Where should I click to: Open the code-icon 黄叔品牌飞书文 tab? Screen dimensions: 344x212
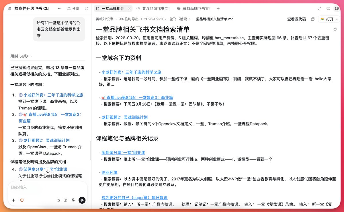pyautogui.click(x=153, y=9)
